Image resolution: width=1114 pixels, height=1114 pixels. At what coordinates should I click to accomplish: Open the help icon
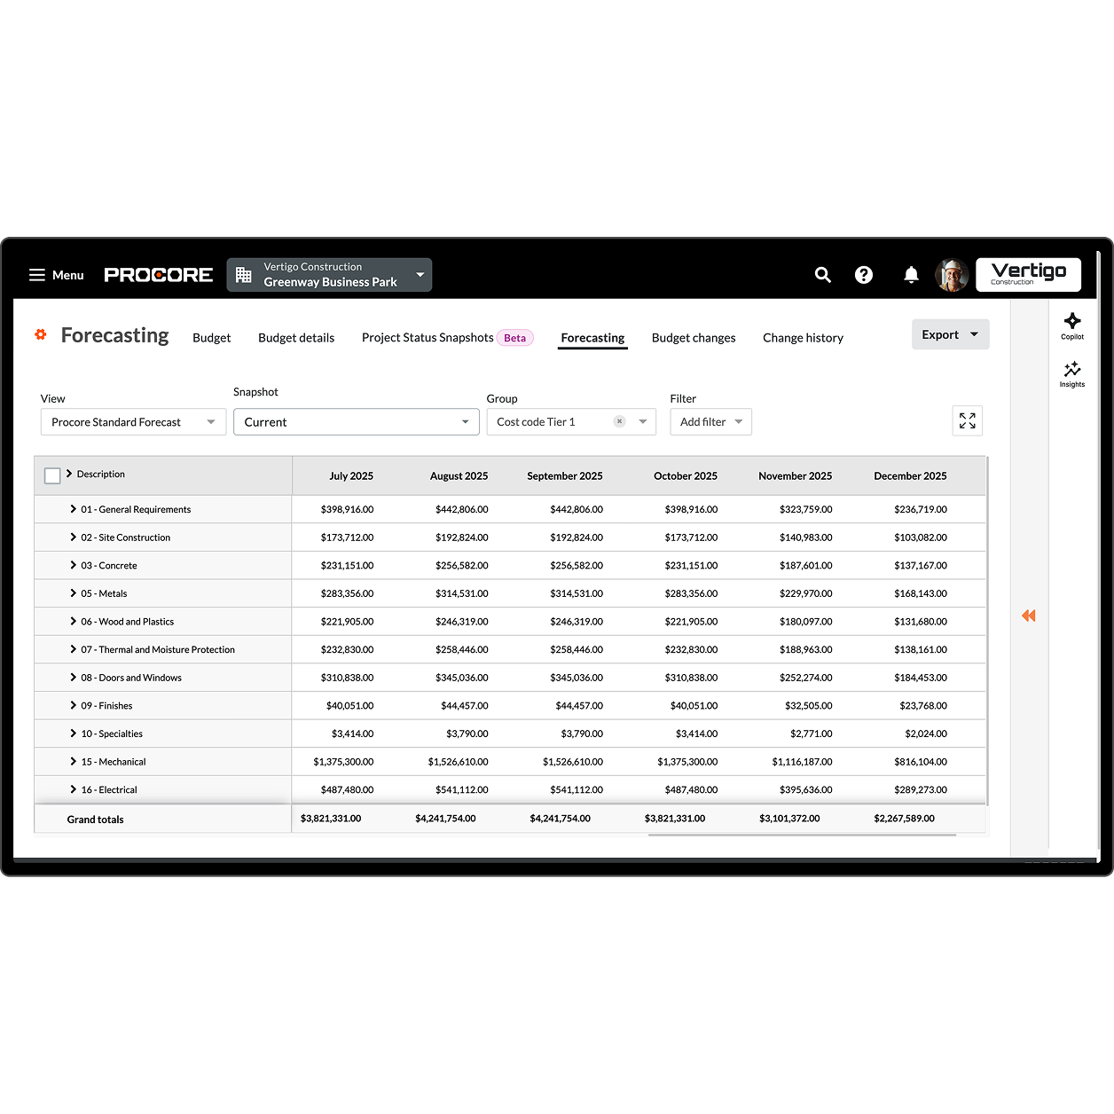coord(864,275)
